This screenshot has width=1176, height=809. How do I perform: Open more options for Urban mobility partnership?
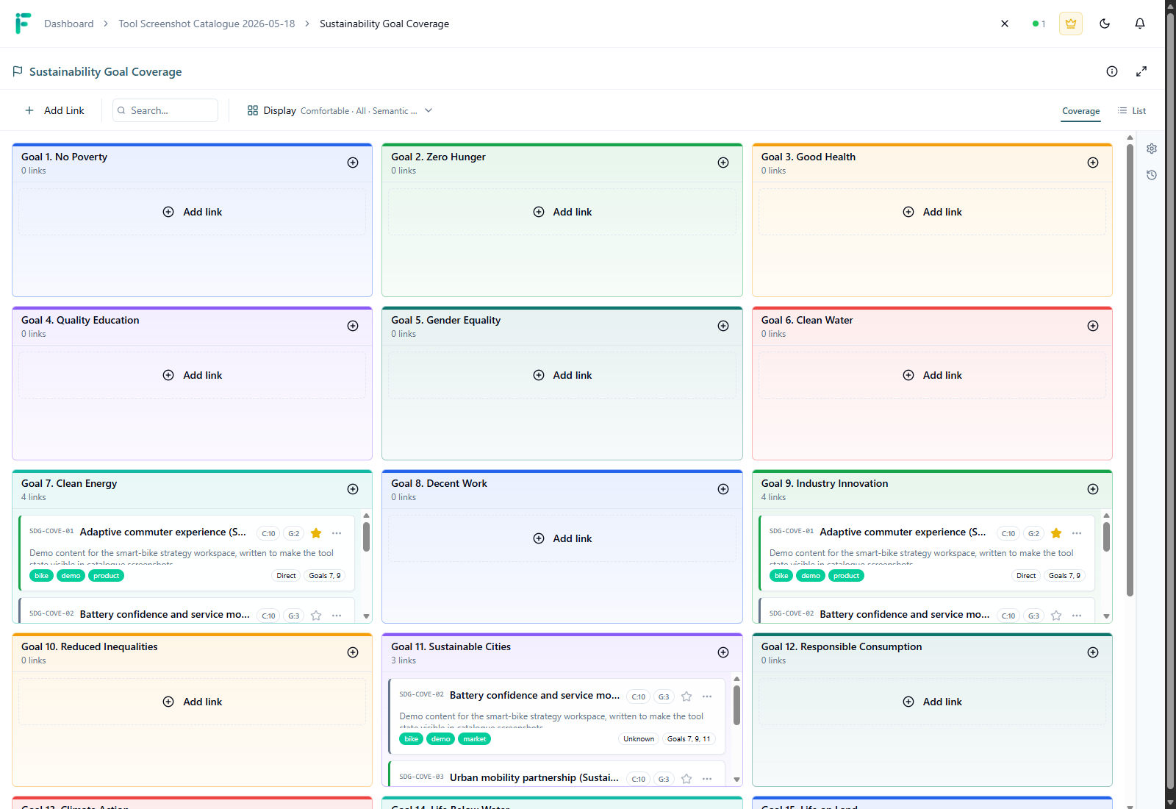tap(707, 779)
